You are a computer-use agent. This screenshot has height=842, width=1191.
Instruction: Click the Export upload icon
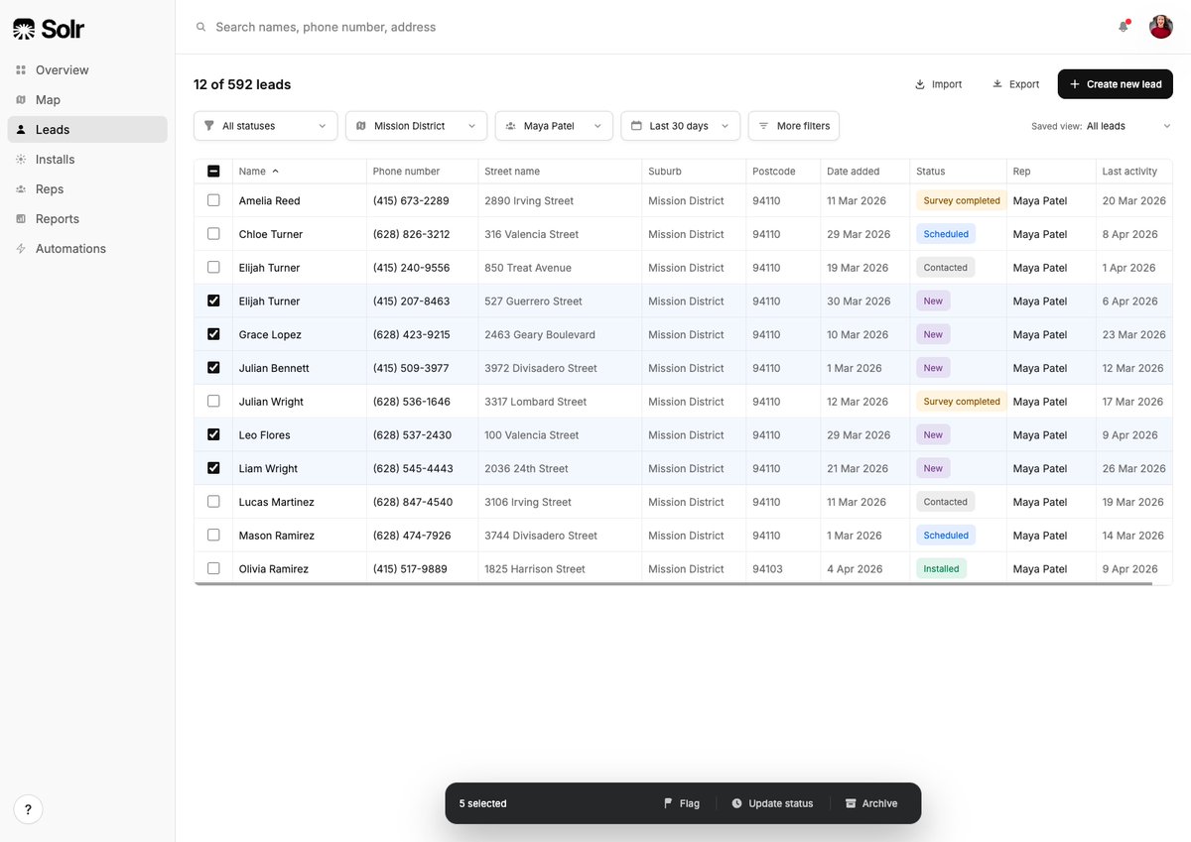[997, 84]
